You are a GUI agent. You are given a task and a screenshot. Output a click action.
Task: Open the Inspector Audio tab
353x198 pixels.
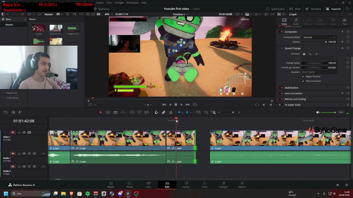296,22
